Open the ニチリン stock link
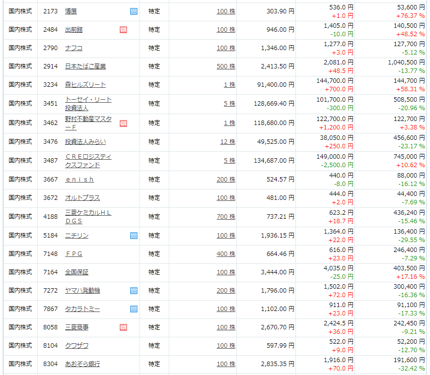The image size is (430, 375). coord(77,236)
